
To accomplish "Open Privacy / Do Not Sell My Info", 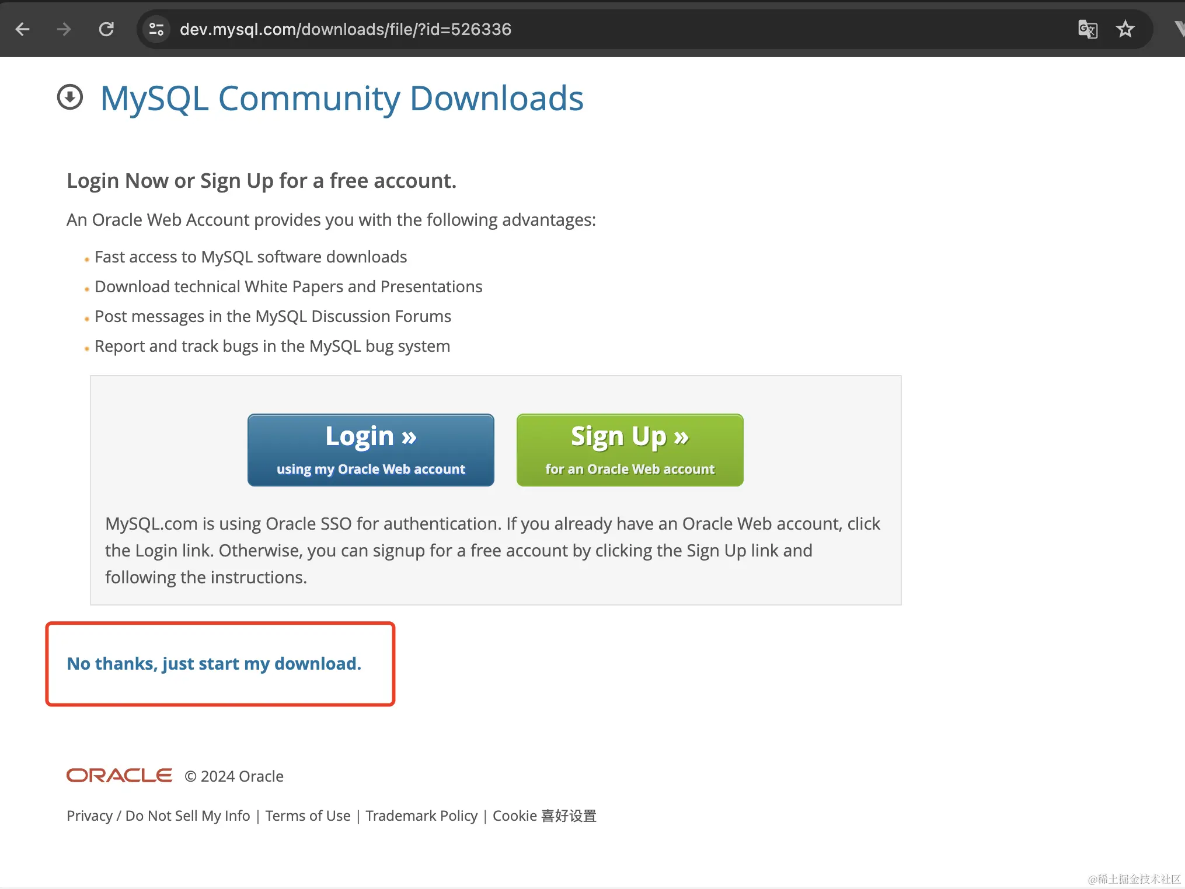I will (158, 815).
